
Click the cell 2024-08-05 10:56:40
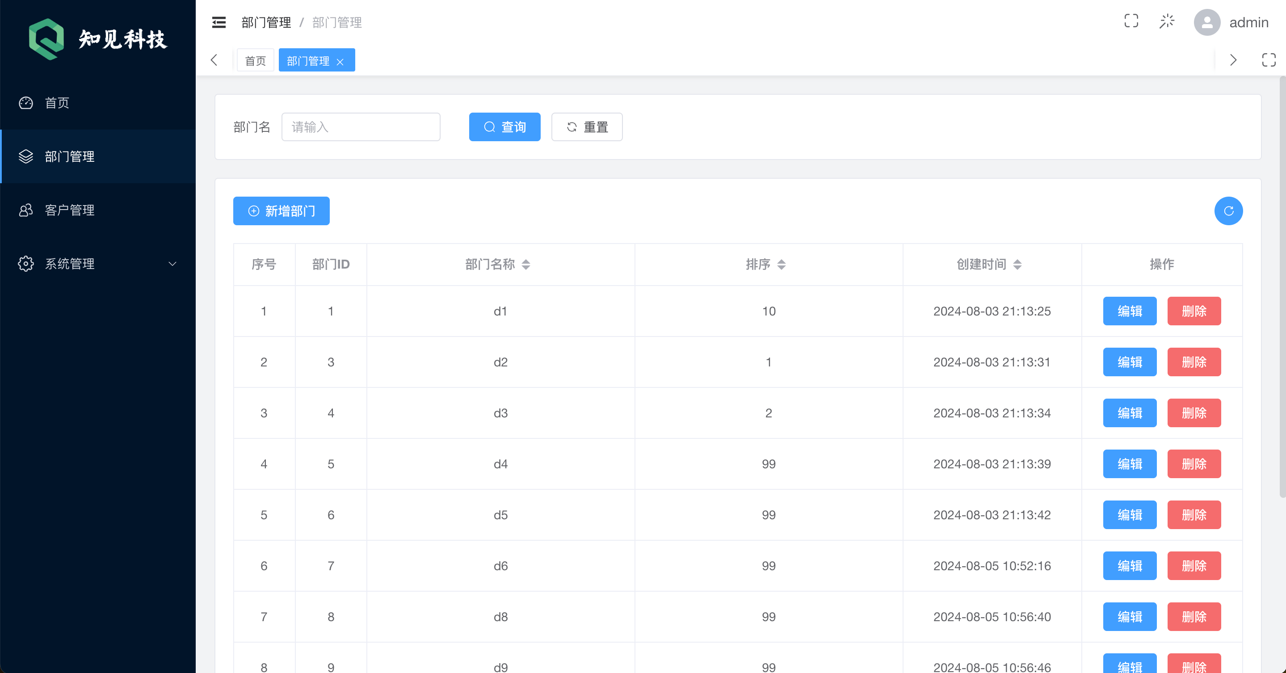tap(992, 617)
